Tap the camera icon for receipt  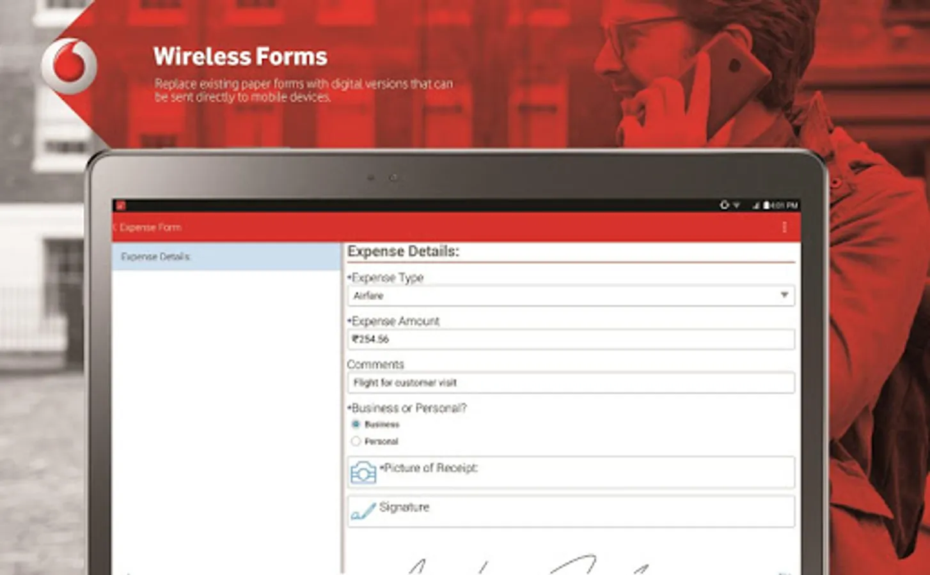tap(363, 473)
